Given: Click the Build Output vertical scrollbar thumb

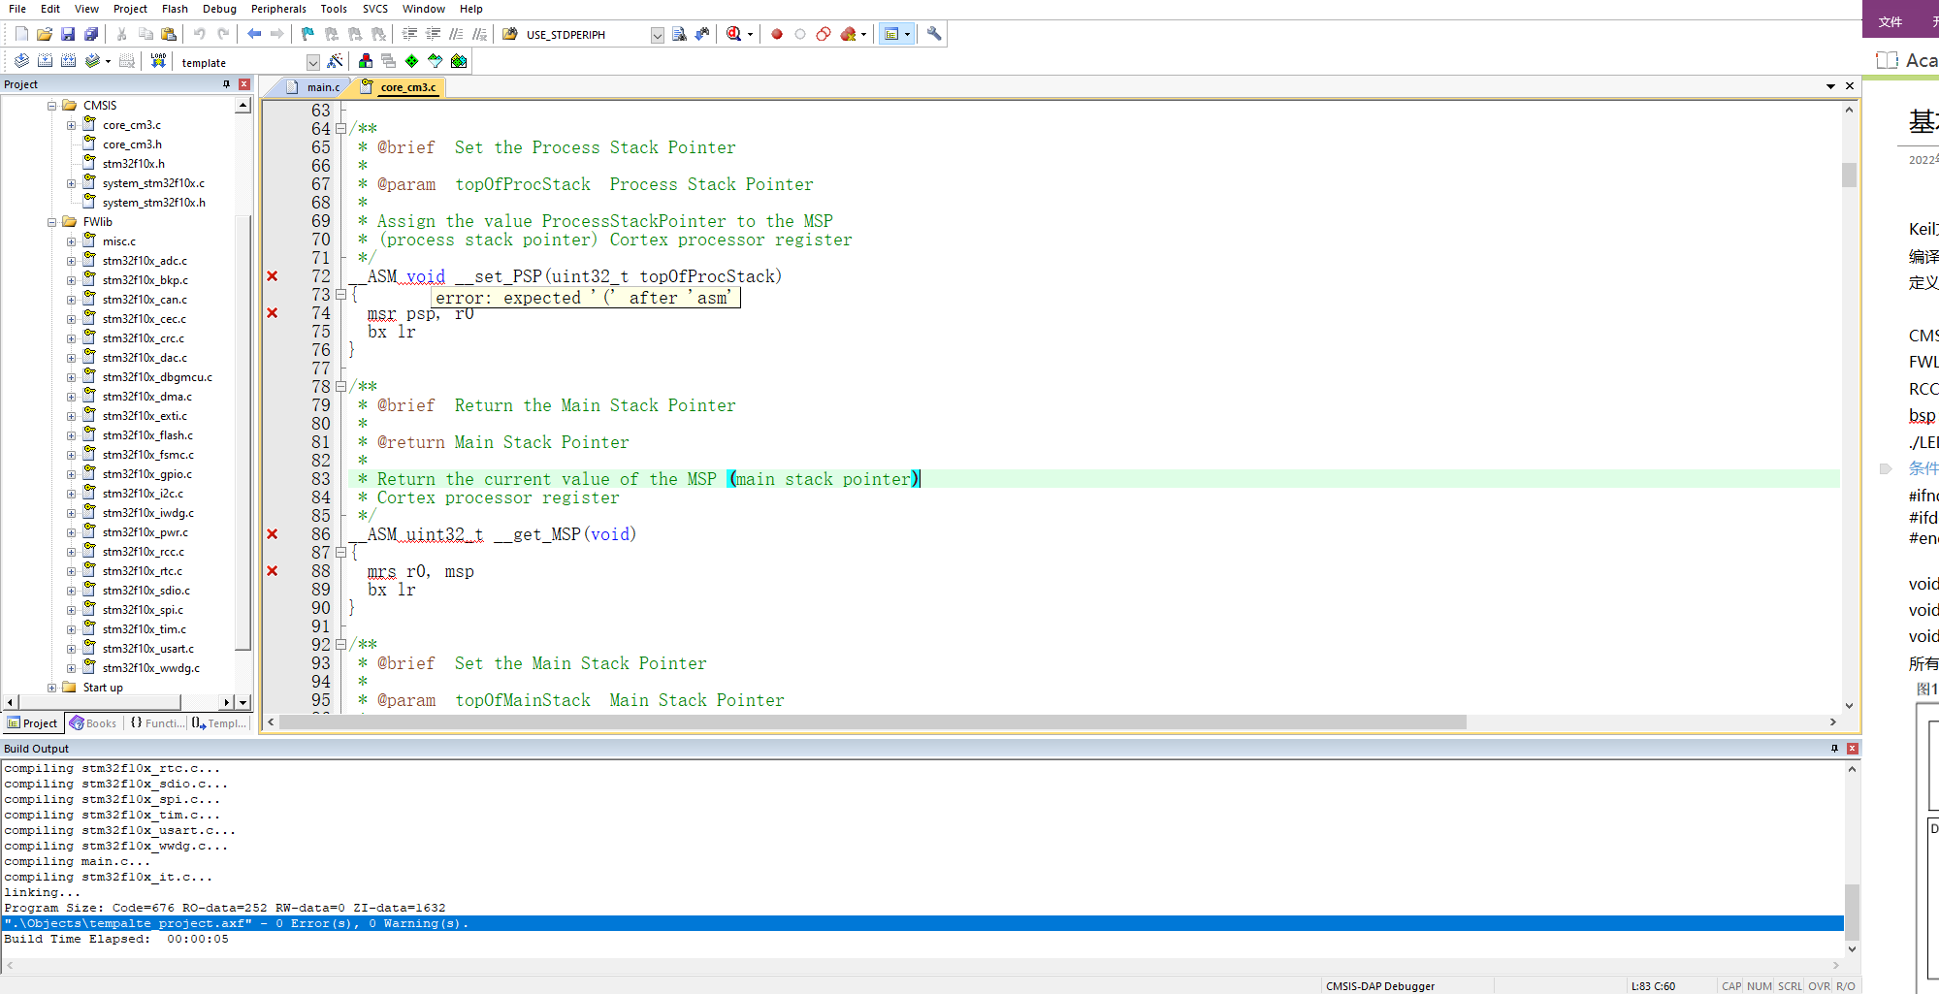Looking at the screenshot, I should click(1852, 912).
